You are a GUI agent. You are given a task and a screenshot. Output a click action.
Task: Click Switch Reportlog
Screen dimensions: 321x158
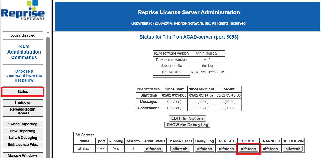(23, 124)
